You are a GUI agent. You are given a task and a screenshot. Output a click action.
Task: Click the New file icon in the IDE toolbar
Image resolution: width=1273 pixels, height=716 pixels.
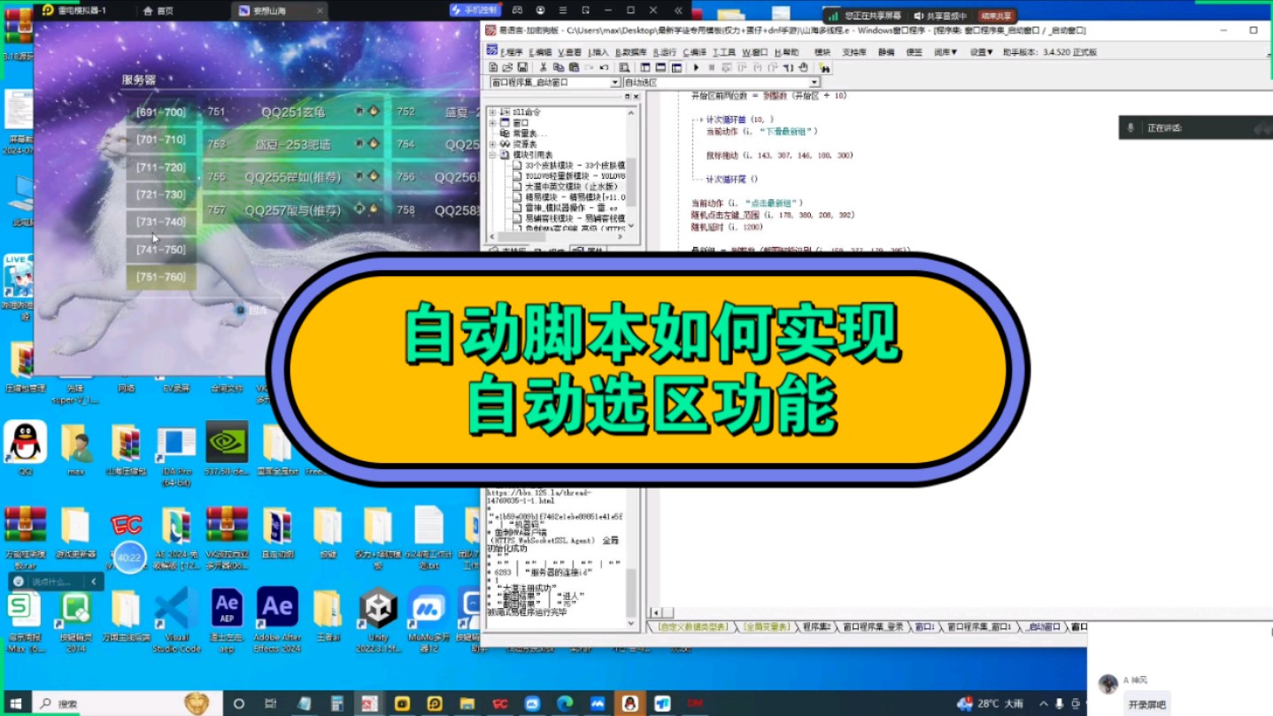pos(493,67)
